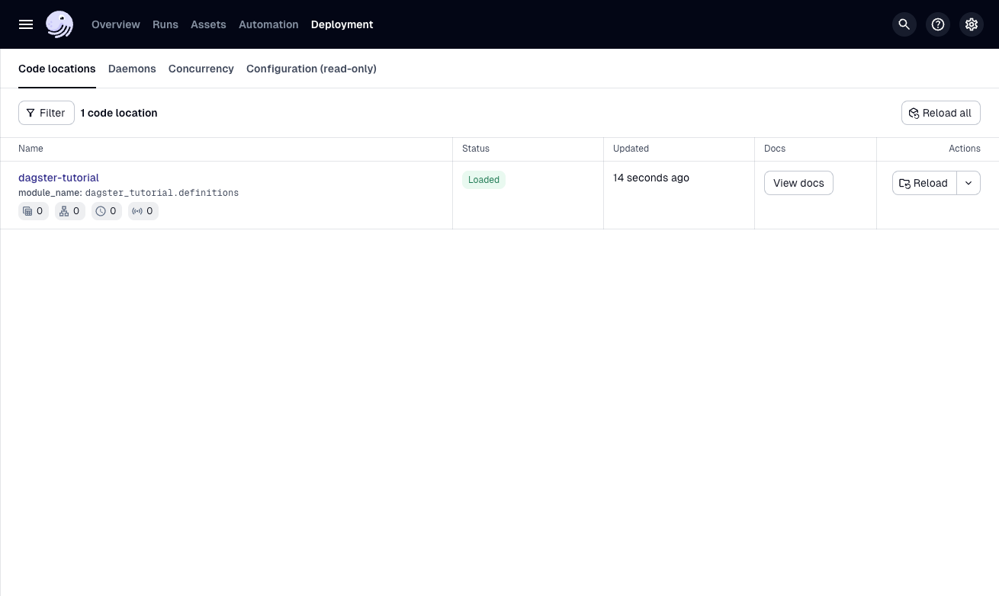Open Automation in top navigation
This screenshot has width=999, height=596.
pyautogui.click(x=268, y=24)
